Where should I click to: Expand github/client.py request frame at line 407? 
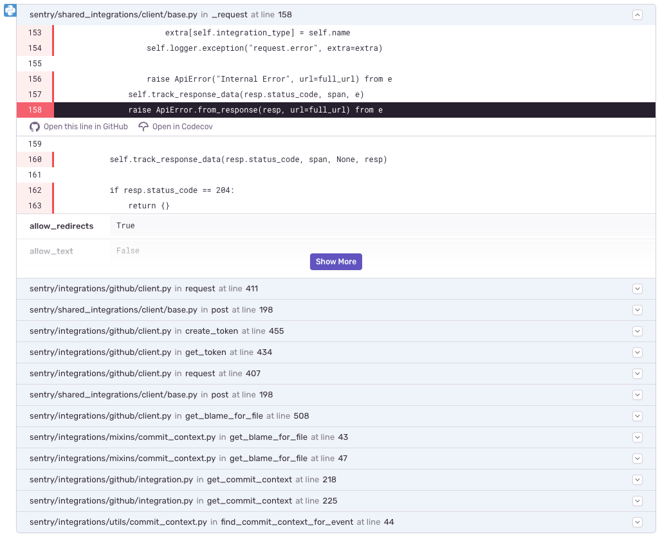point(637,374)
